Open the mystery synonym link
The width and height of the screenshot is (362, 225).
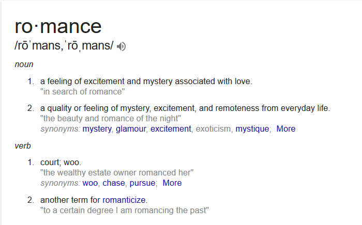(97, 128)
